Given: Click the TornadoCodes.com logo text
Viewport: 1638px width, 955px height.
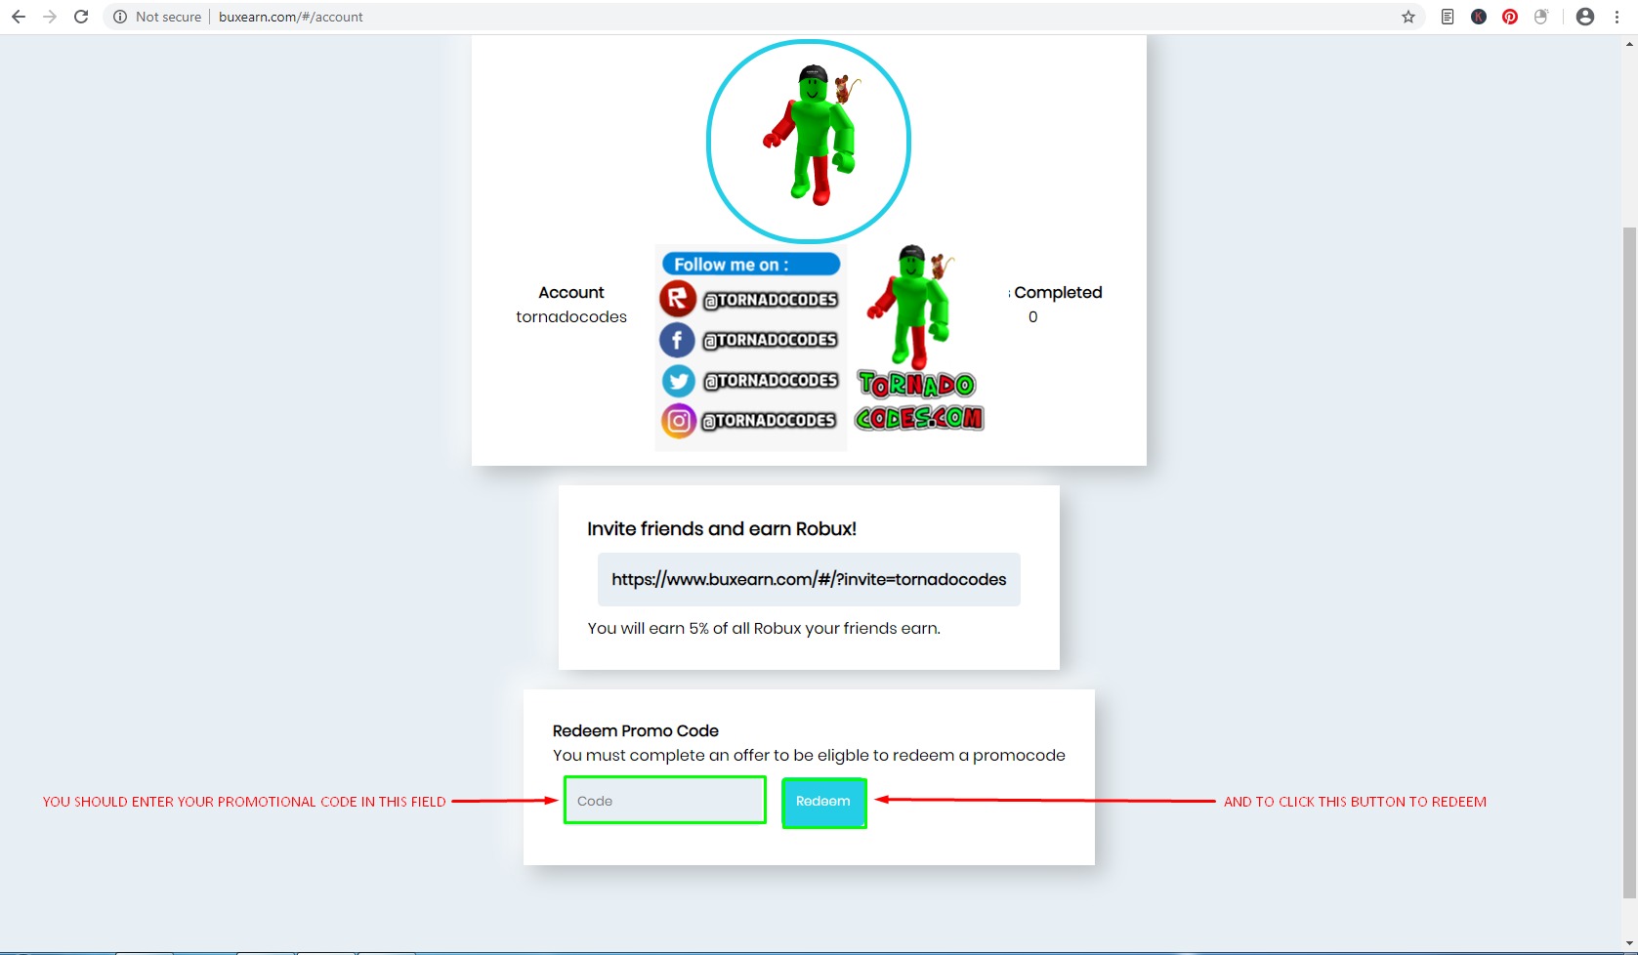Looking at the screenshot, I should point(919,400).
